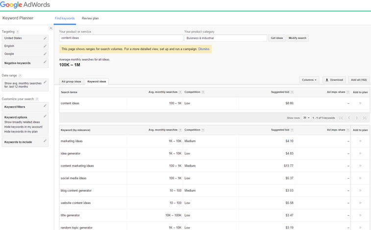Select 'website content ideas' keyword text
The image size is (371, 230).
(75, 203)
